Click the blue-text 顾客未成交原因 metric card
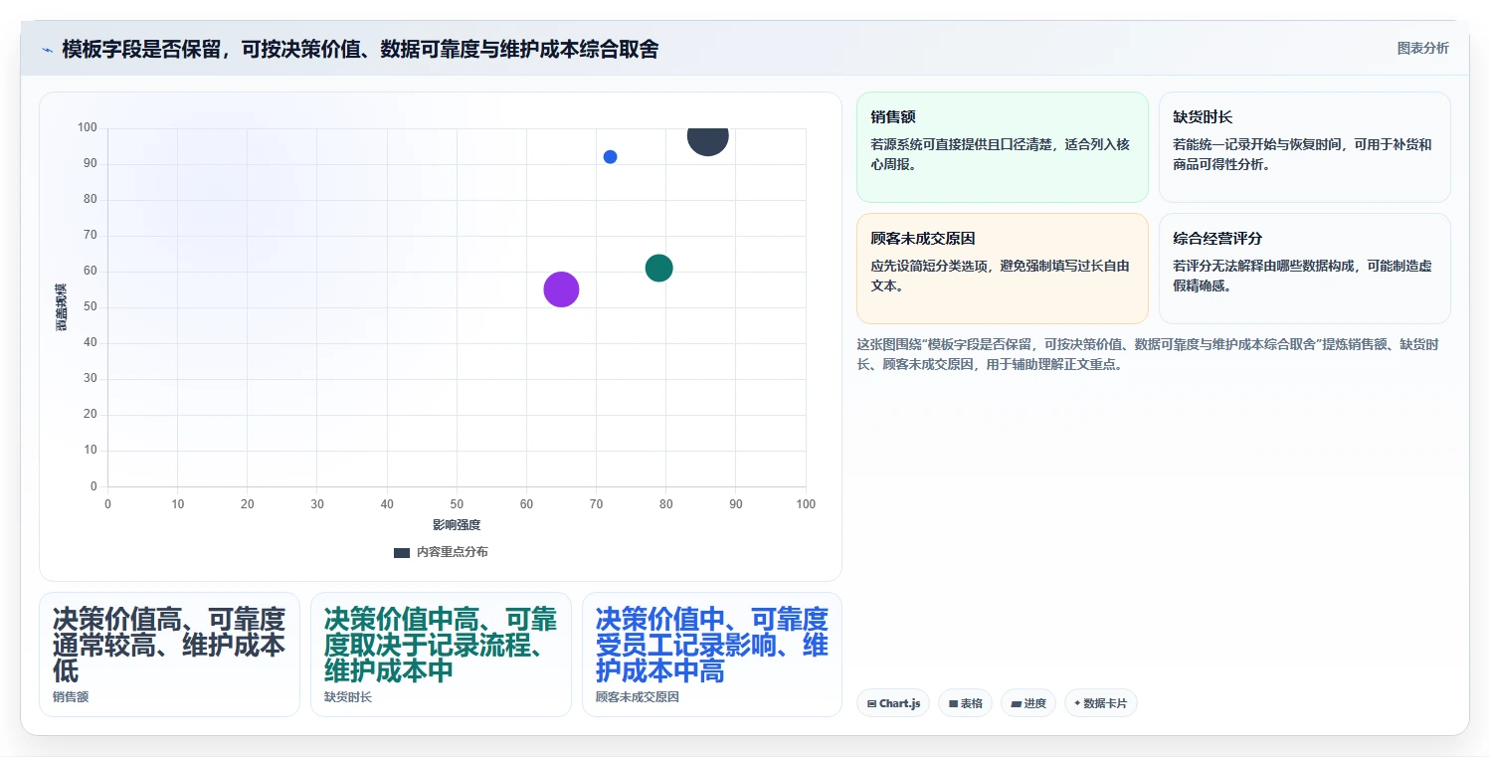This screenshot has width=1490, height=757. [712, 655]
